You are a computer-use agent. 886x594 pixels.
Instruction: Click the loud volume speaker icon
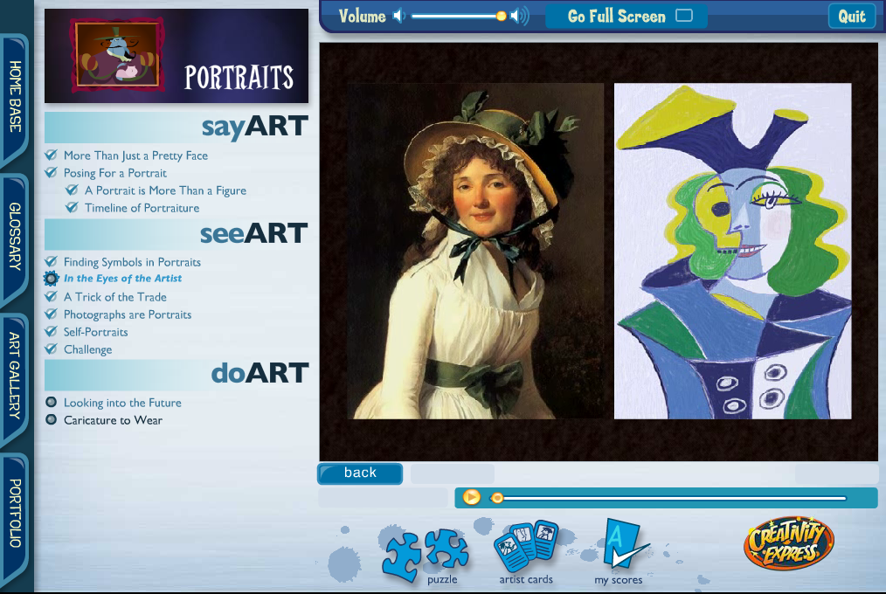519,16
